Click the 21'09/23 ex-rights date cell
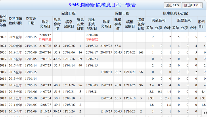Viewport: 207px width, 117px height. click(106, 46)
